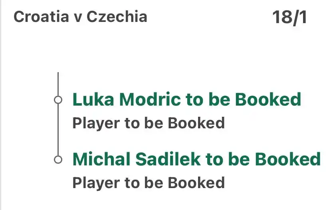Screen dimensions: 327x210
Task: Open the Croatia v Czechia match title
Action: [x=81, y=17]
